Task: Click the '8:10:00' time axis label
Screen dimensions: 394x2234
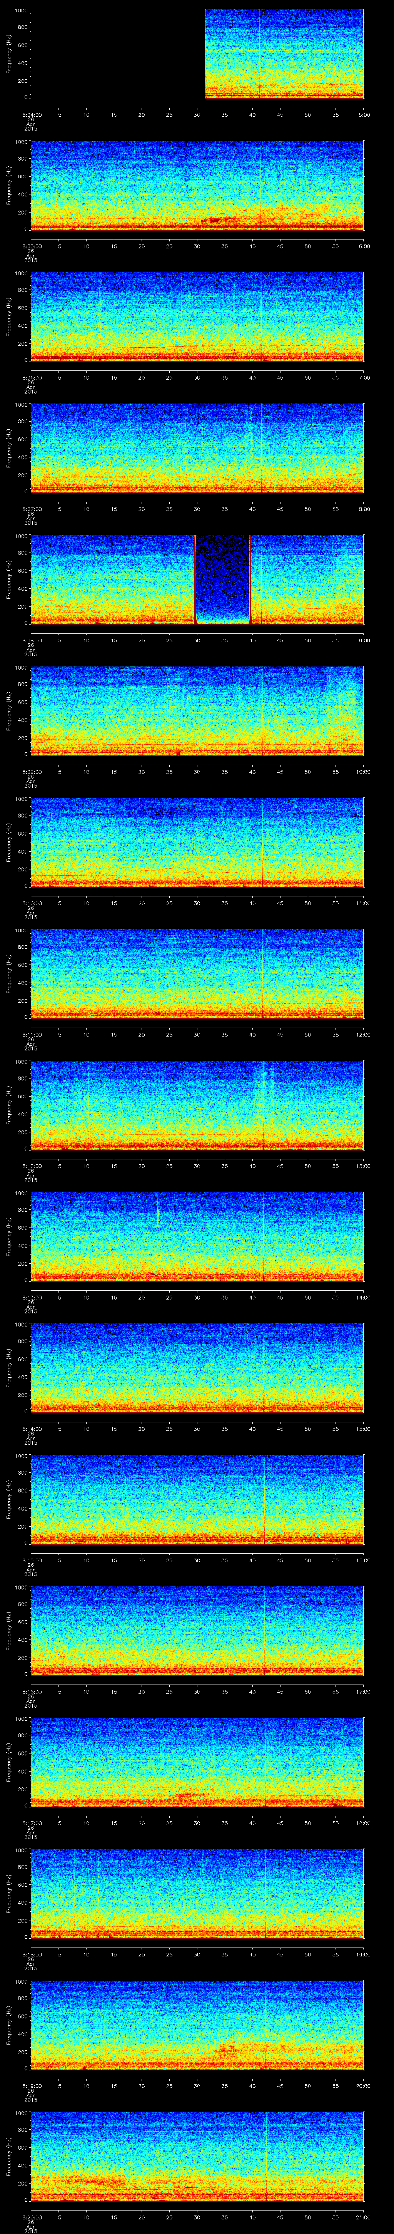Action: pos(31,903)
